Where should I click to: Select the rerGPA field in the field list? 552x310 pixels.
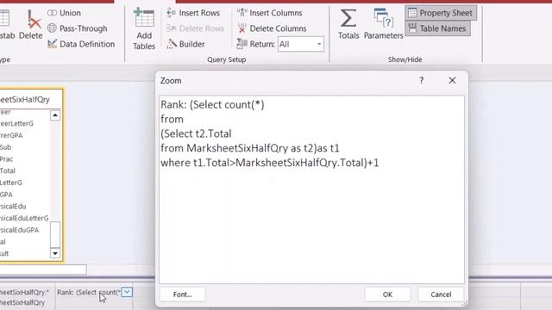11,135
